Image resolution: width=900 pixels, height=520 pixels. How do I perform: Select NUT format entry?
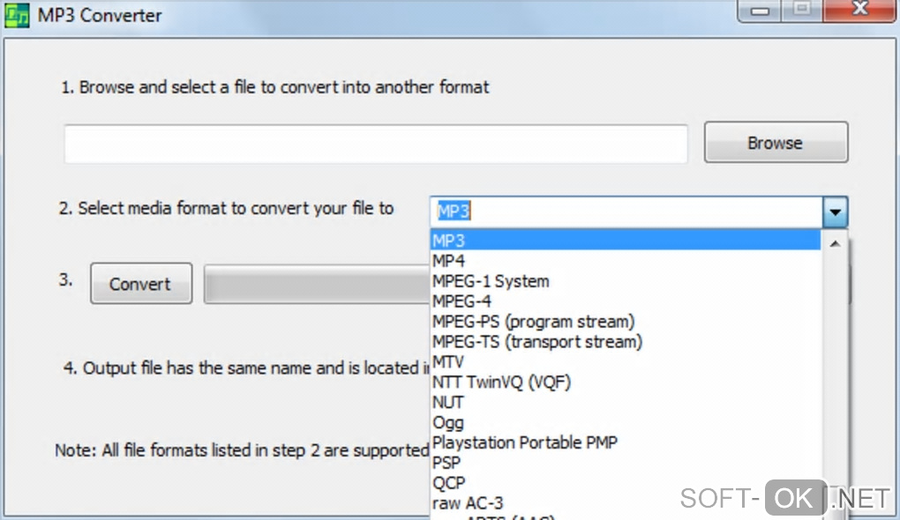(x=447, y=403)
